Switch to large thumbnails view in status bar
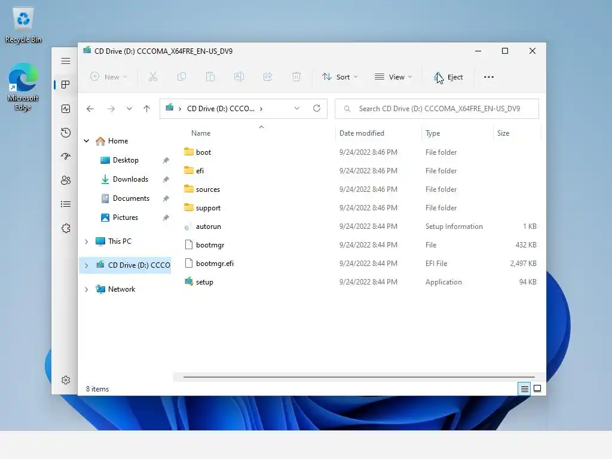This screenshot has height=459, width=612. (537, 388)
